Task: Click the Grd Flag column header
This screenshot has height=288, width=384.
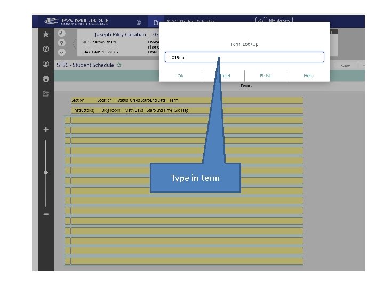Action: click(x=181, y=110)
